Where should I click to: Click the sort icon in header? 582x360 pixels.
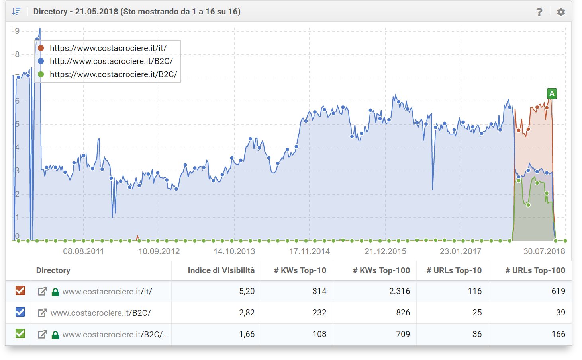[16, 12]
